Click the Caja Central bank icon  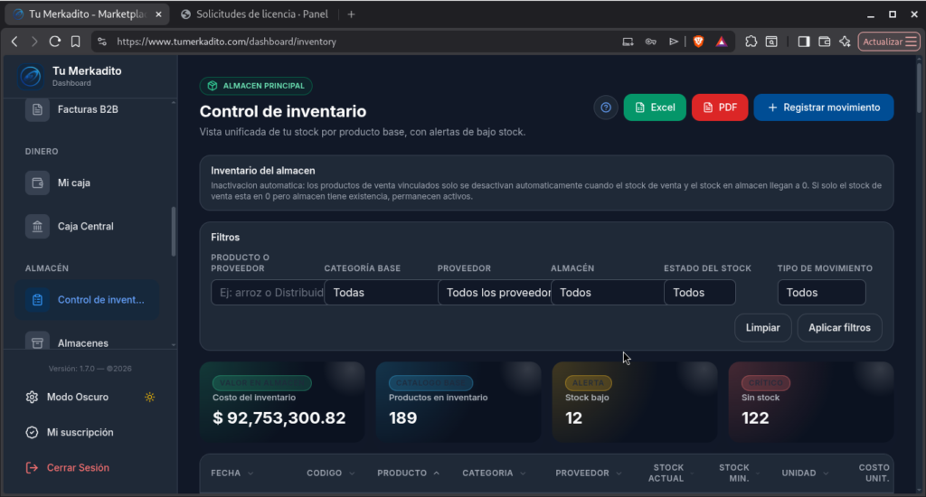[x=37, y=226]
